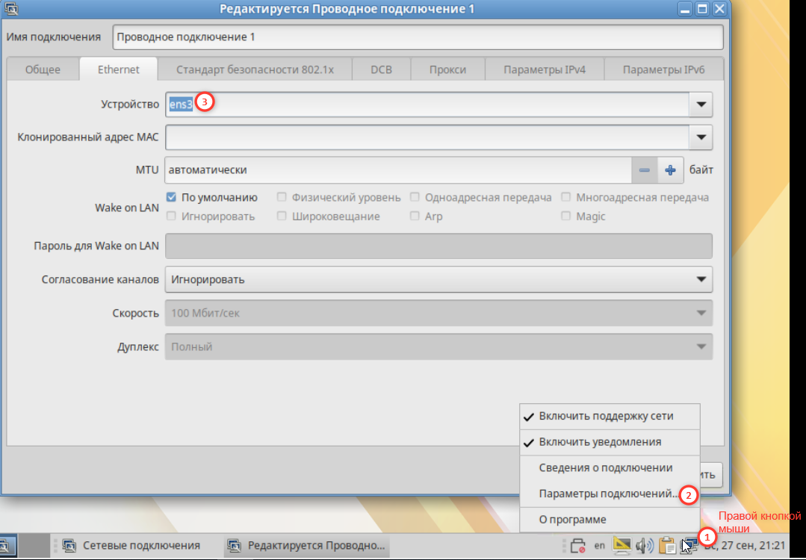
Task: Expand the Устройство device dropdown
Action: click(701, 105)
